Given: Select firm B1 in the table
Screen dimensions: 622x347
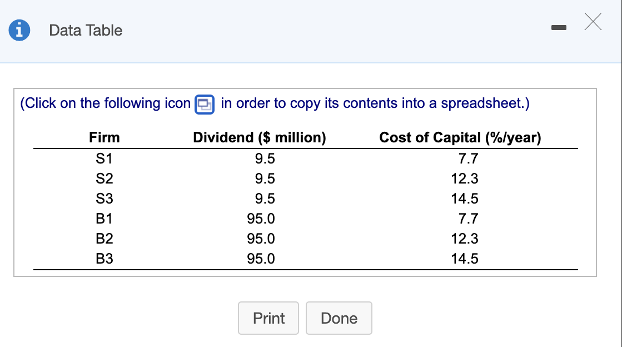Looking at the screenshot, I should click(x=104, y=219).
